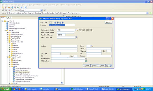This screenshot has height=91, width=153.
Task: Open the blogs folder taskbar item
Action: coord(62,89)
